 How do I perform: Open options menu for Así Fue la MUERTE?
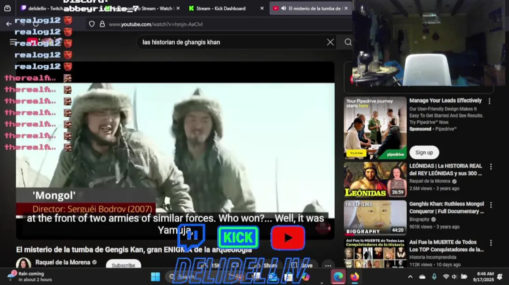[491, 243]
